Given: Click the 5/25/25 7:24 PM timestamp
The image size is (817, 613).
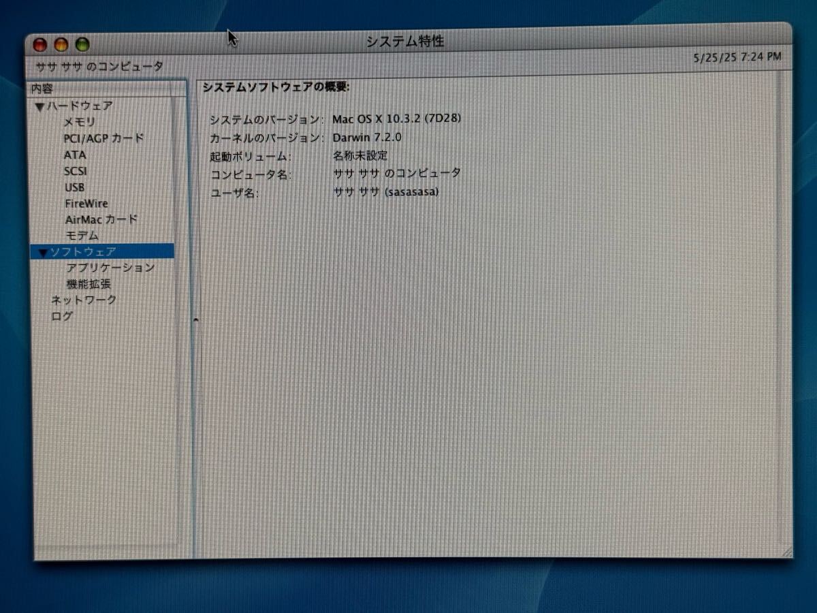Looking at the screenshot, I should tap(737, 57).
